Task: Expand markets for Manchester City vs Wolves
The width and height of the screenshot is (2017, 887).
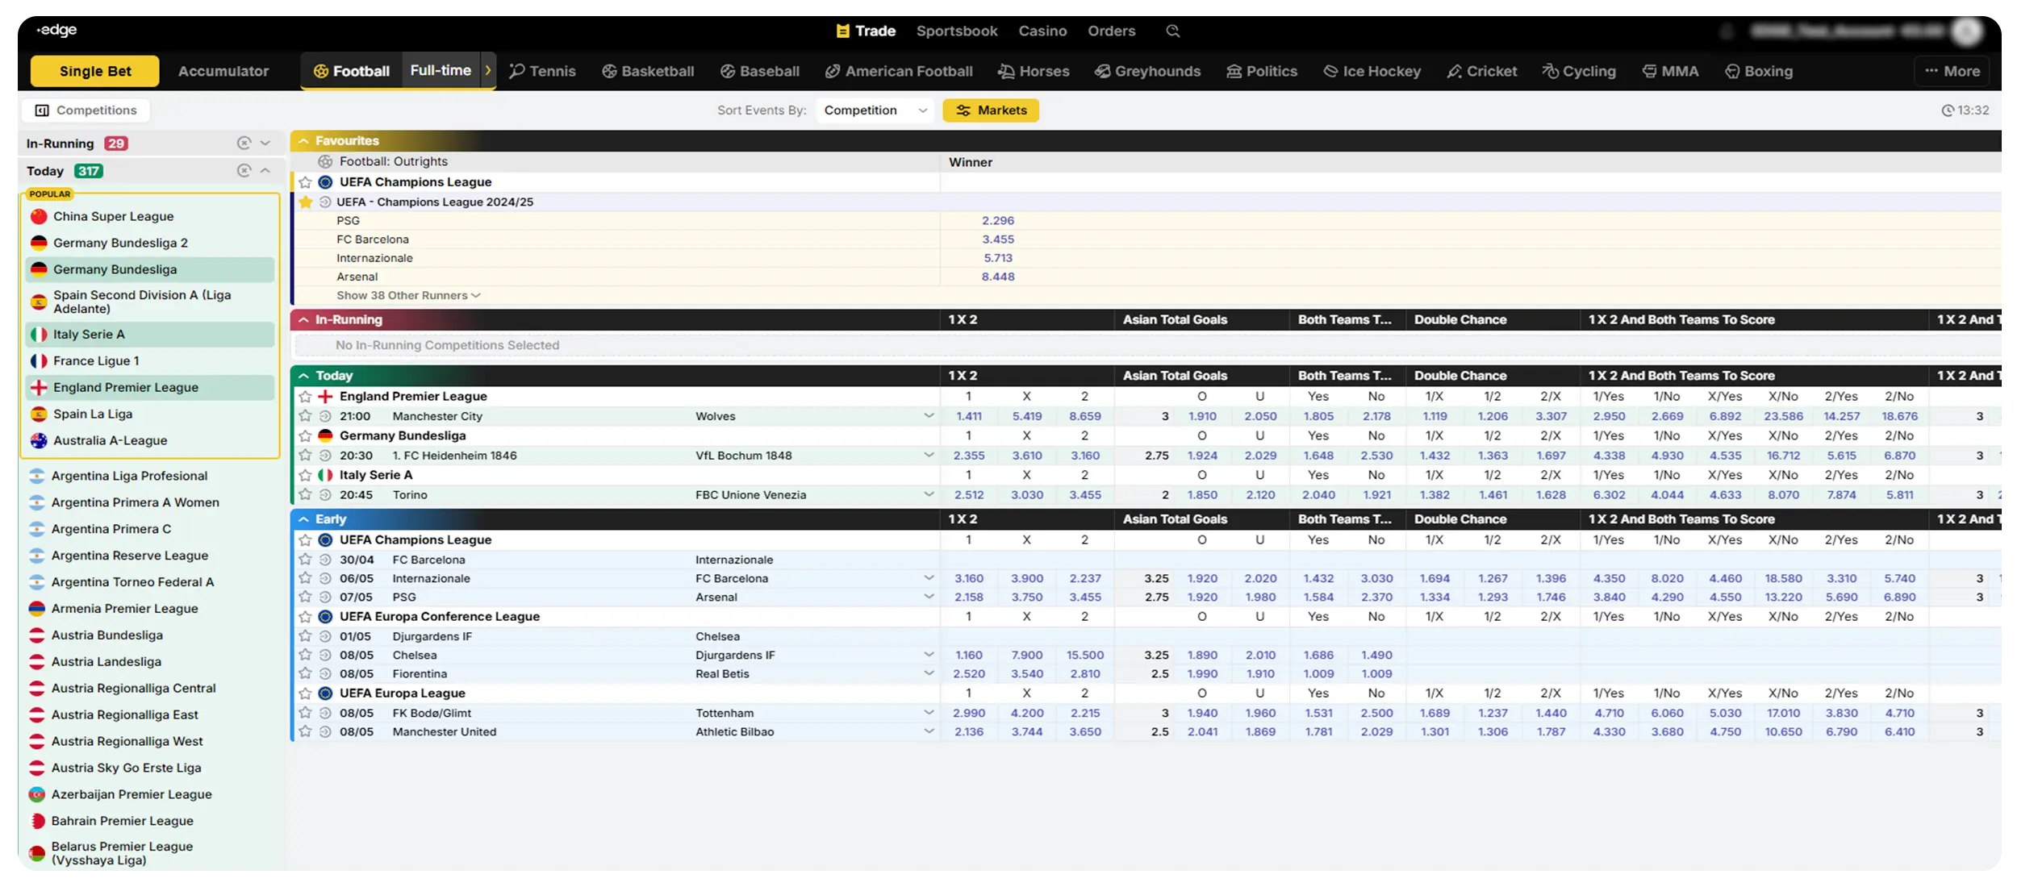Action: click(929, 416)
